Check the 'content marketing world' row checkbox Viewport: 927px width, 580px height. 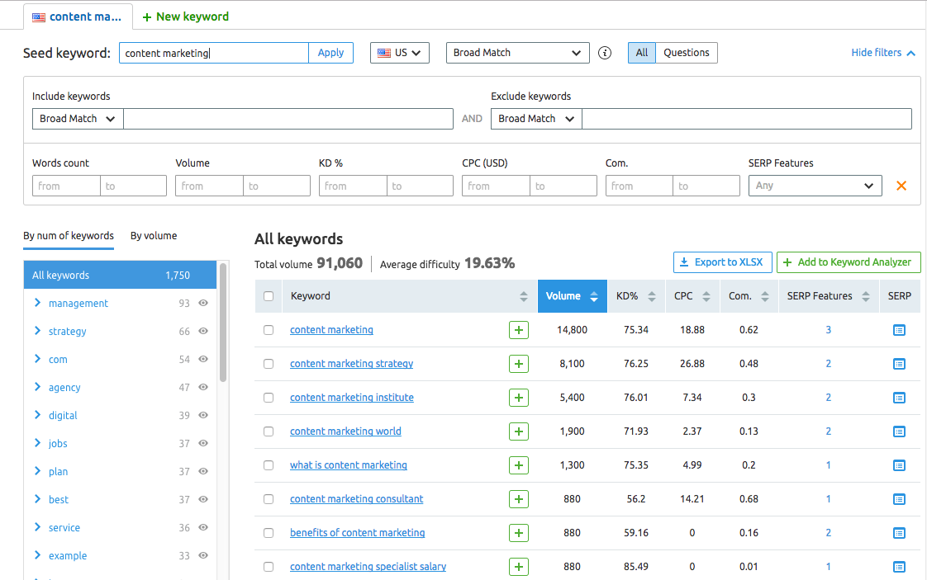coord(269,431)
